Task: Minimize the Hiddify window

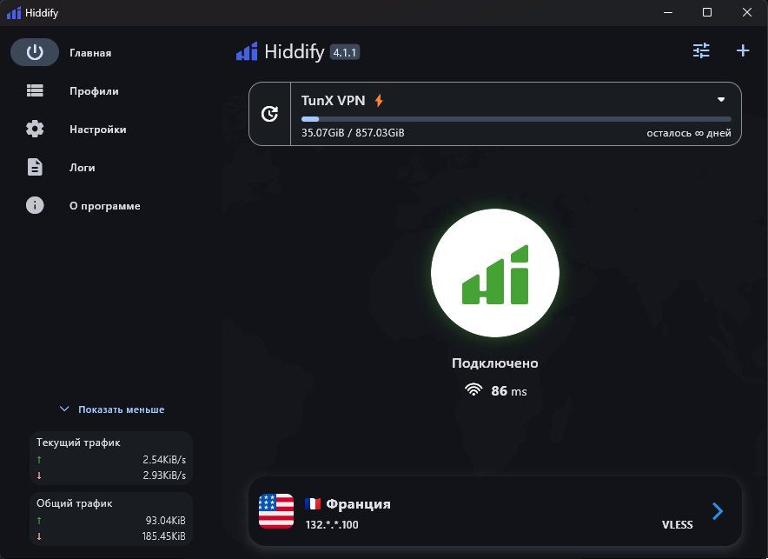Action: 667,13
